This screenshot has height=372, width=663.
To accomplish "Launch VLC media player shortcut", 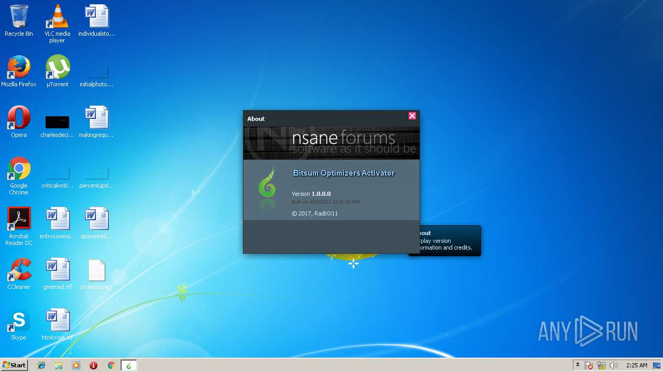I will click(57, 23).
